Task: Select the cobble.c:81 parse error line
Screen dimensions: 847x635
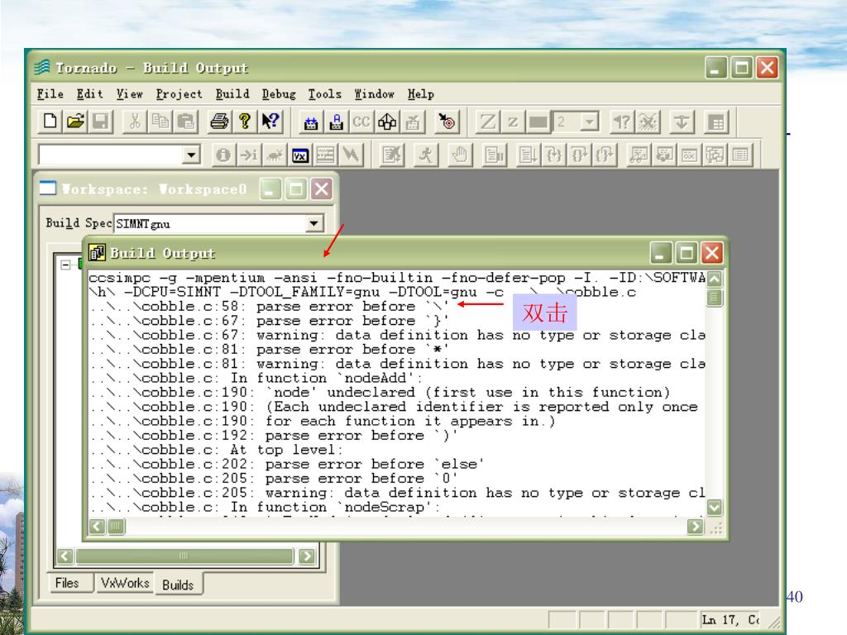Action: (270, 350)
